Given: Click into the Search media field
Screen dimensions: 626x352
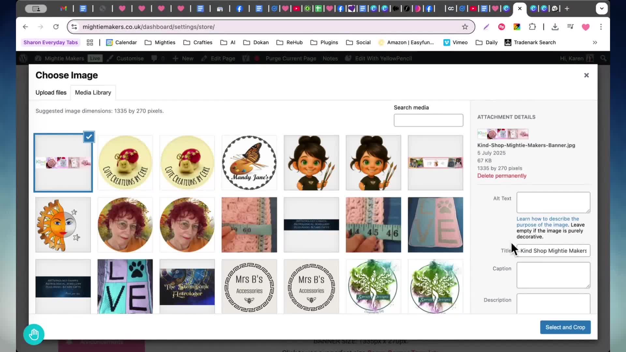Looking at the screenshot, I should coord(428,120).
